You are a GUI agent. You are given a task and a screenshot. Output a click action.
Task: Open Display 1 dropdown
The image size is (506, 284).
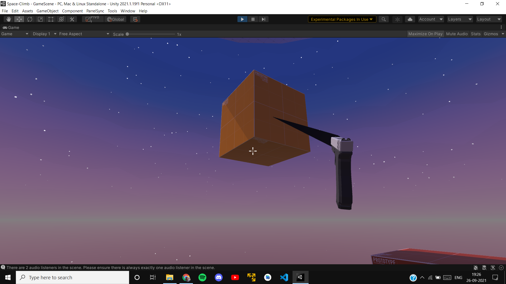pos(44,34)
